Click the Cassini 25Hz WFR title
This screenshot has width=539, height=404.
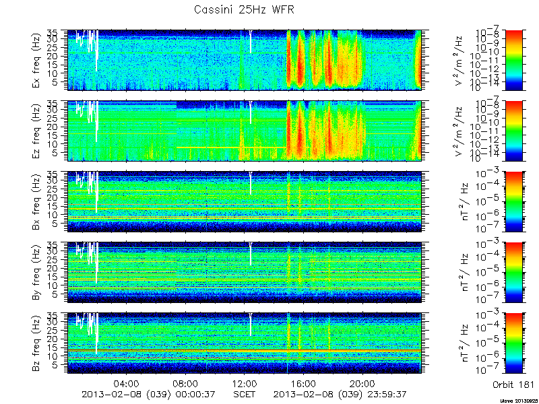(244, 9)
